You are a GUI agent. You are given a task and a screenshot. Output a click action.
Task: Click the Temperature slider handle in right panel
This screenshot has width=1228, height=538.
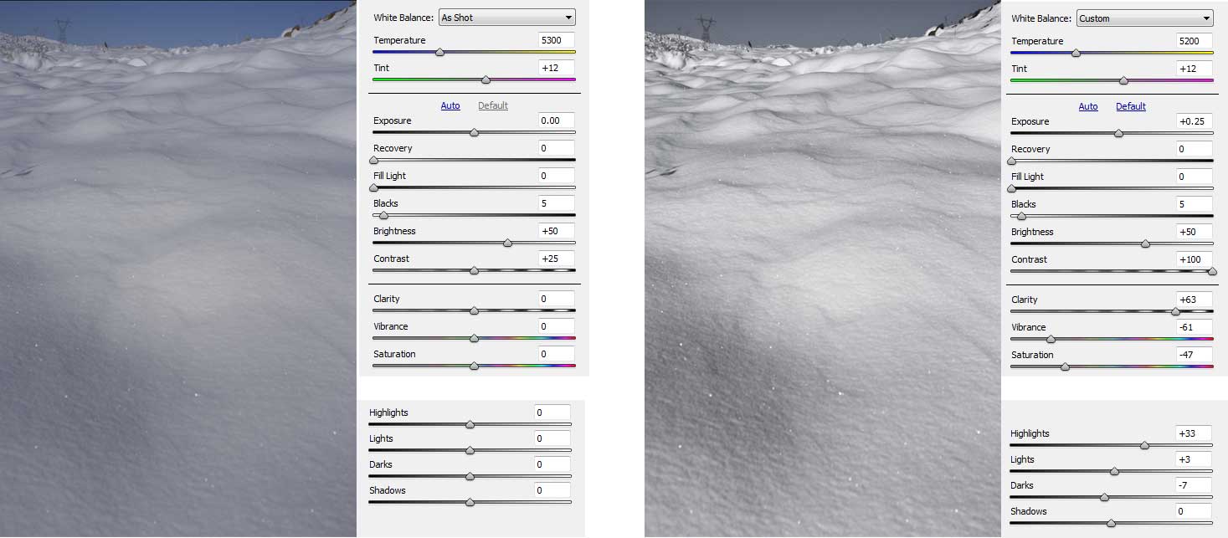pos(1076,53)
